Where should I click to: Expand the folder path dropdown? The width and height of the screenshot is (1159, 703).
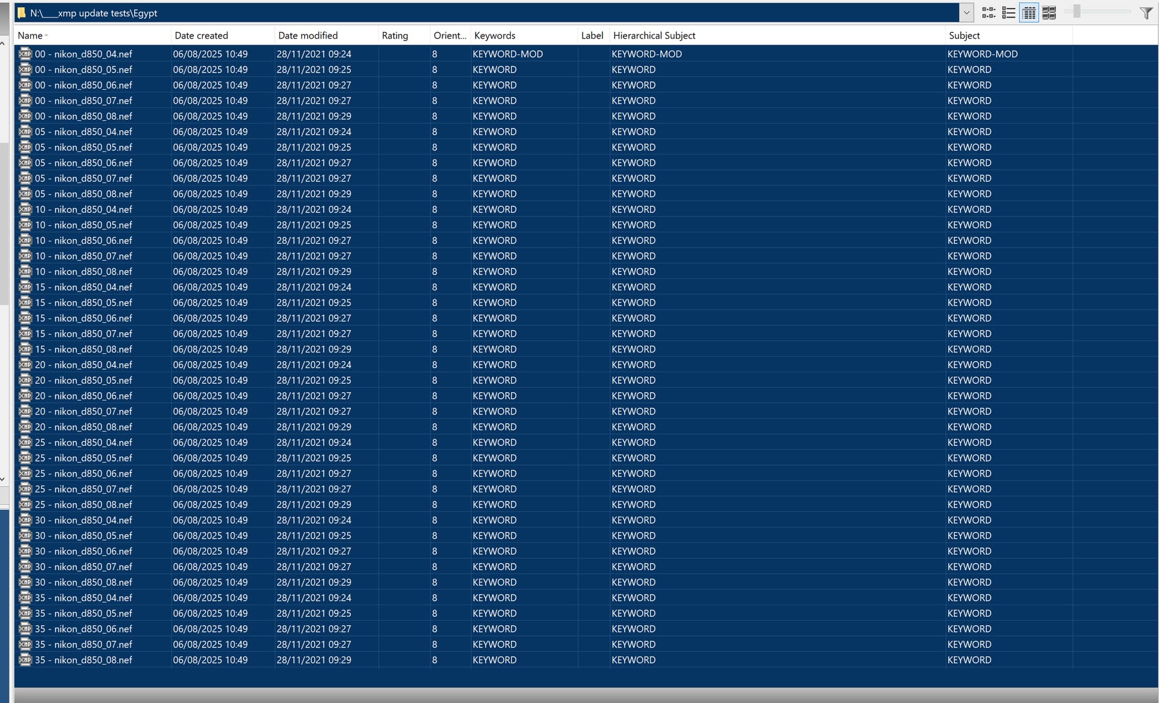click(966, 13)
